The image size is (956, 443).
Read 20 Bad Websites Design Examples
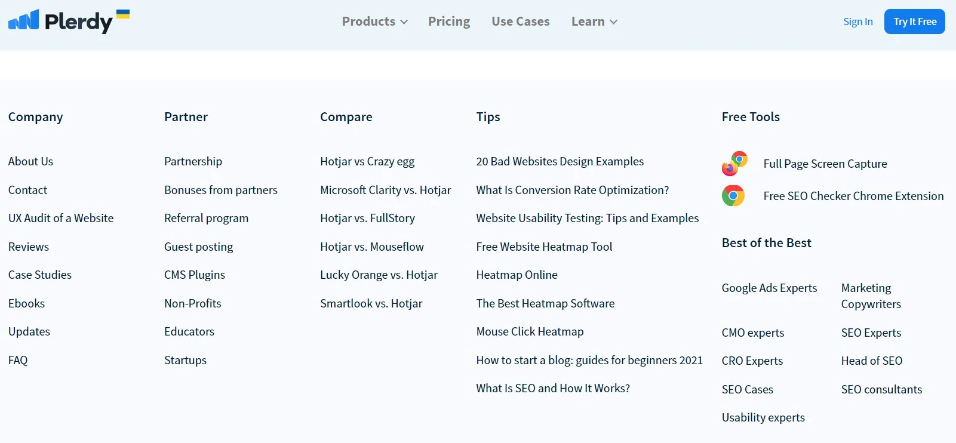tap(560, 161)
